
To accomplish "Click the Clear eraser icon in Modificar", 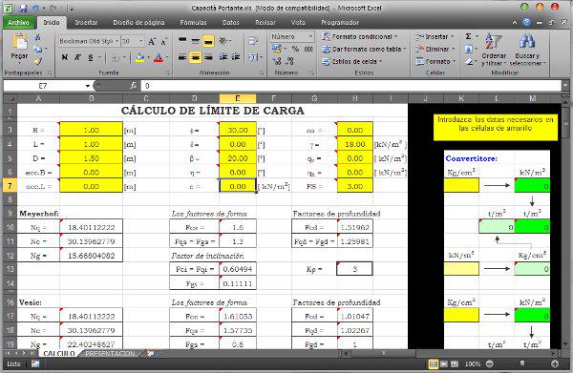I will pos(468,61).
